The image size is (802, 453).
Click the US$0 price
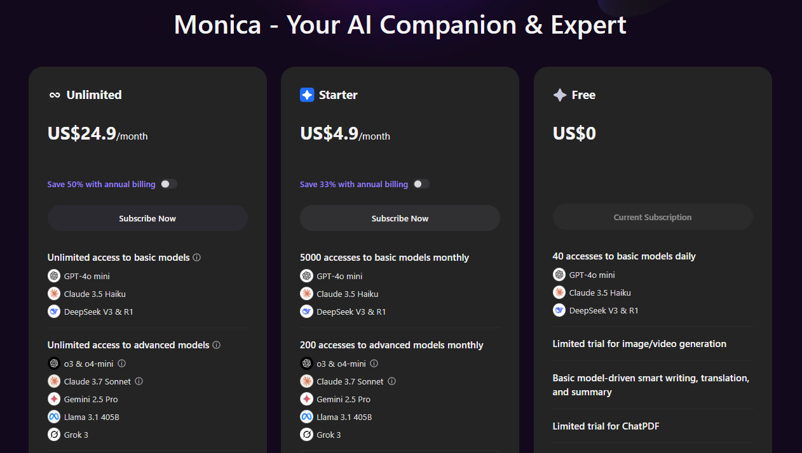(574, 133)
